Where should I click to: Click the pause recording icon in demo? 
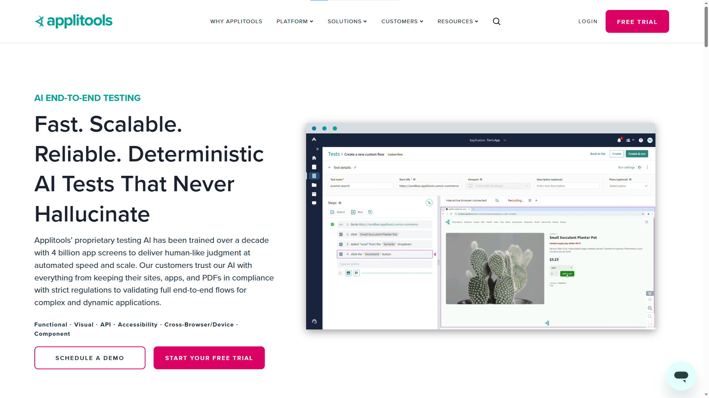[530, 200]
